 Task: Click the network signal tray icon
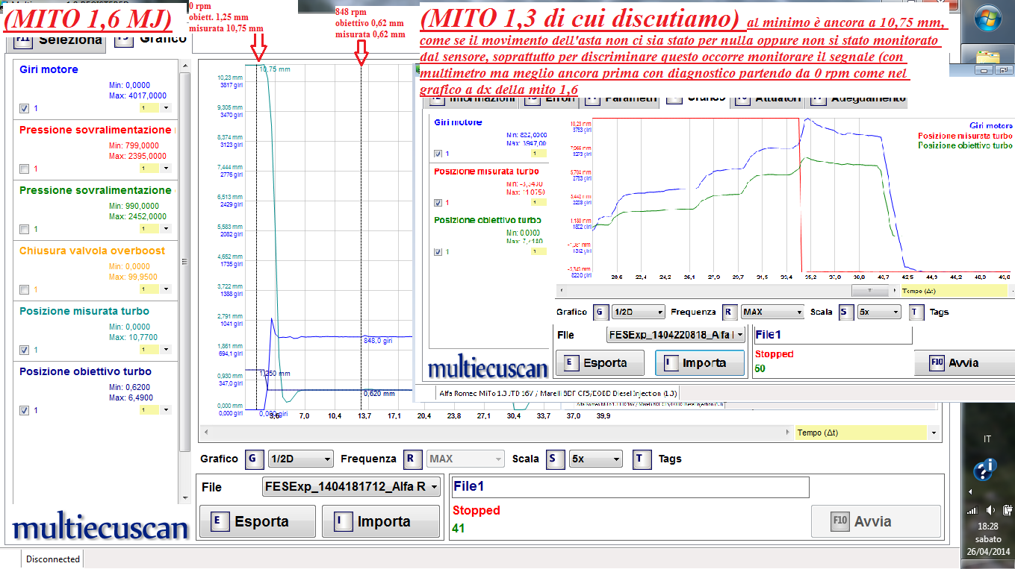pos(972,511)
